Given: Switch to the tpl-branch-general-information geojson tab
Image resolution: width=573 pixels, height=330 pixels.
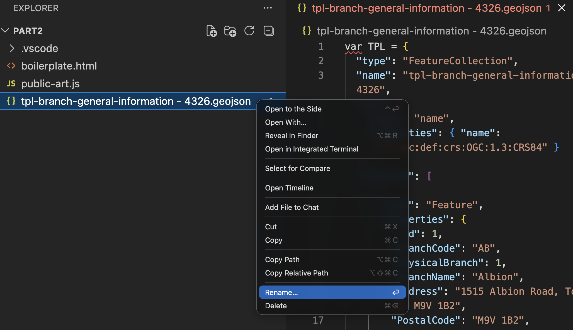Looking at the screenshot, I should pos(427,8).
